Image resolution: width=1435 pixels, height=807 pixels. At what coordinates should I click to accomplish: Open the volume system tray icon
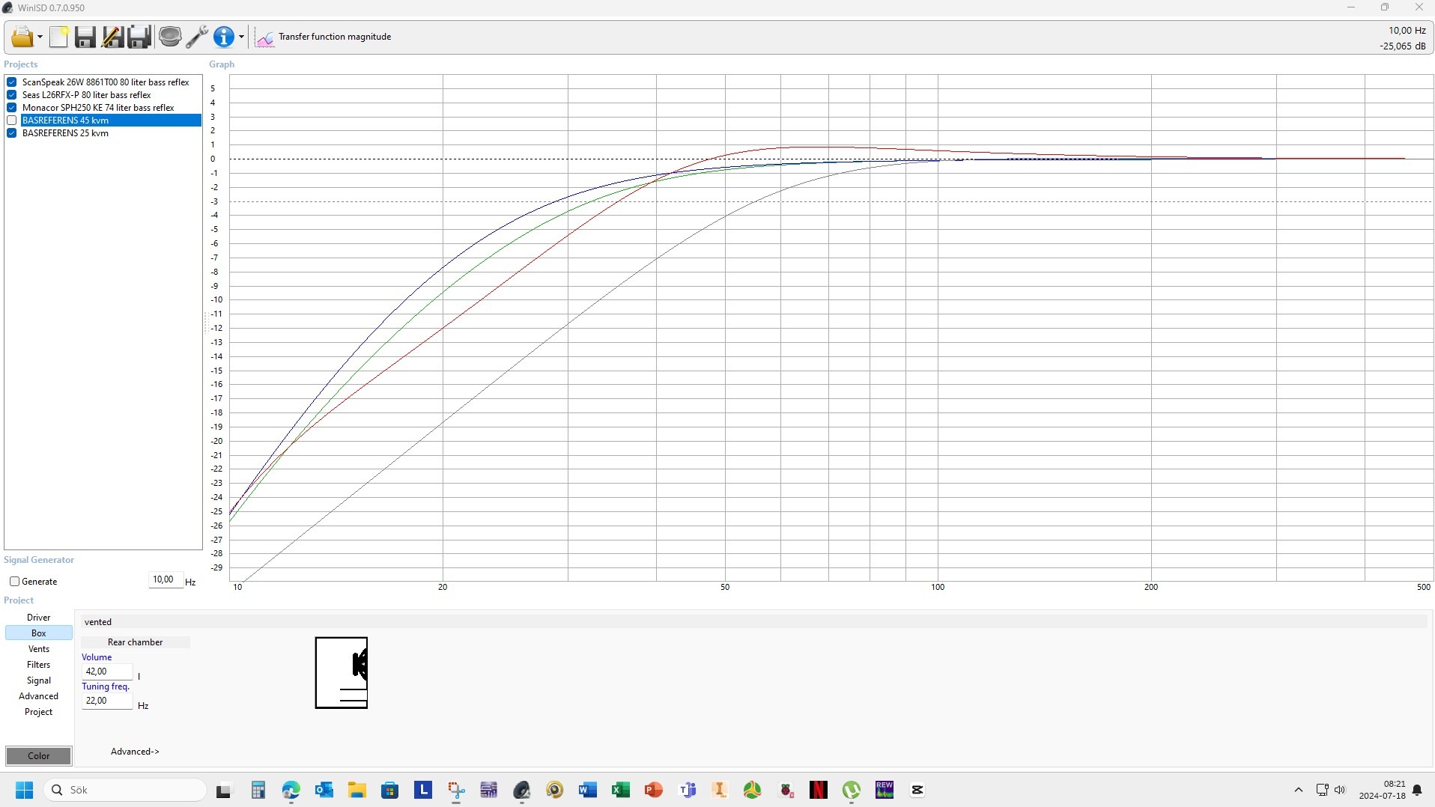[1340, 790]
